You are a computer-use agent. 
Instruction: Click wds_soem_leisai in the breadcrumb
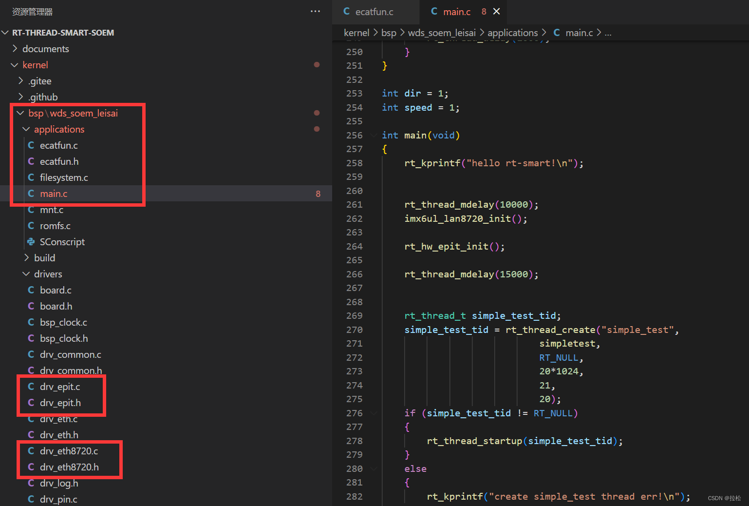(x=442, y=33)
